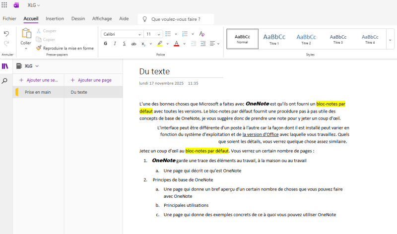Open the Aide tab

coord(124,19)
